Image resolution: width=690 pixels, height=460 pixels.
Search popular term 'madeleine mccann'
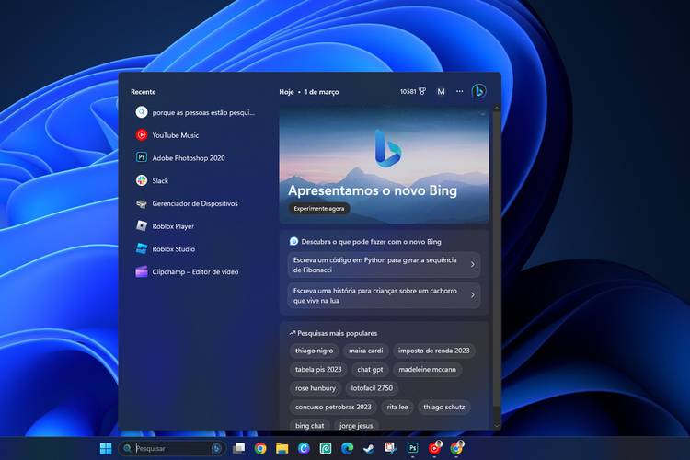[427, 369]
